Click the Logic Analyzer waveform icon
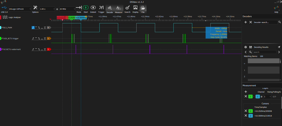 [x=5, y=17]
